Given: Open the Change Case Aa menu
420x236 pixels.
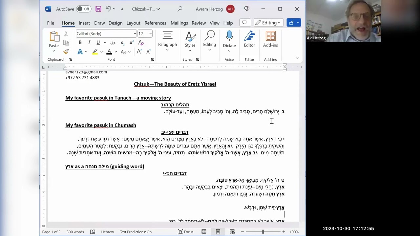Looking at the screenshot, I should [x=125, y=52].
